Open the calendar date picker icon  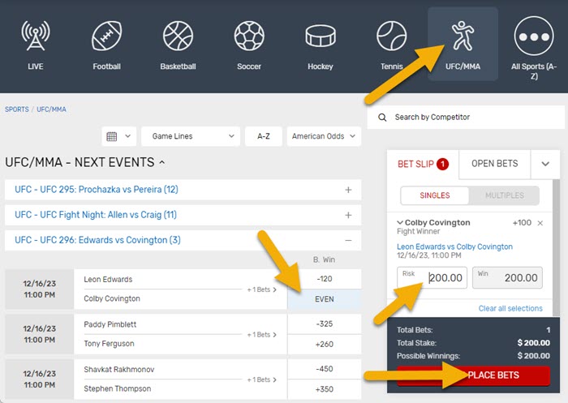pos(118,136)
